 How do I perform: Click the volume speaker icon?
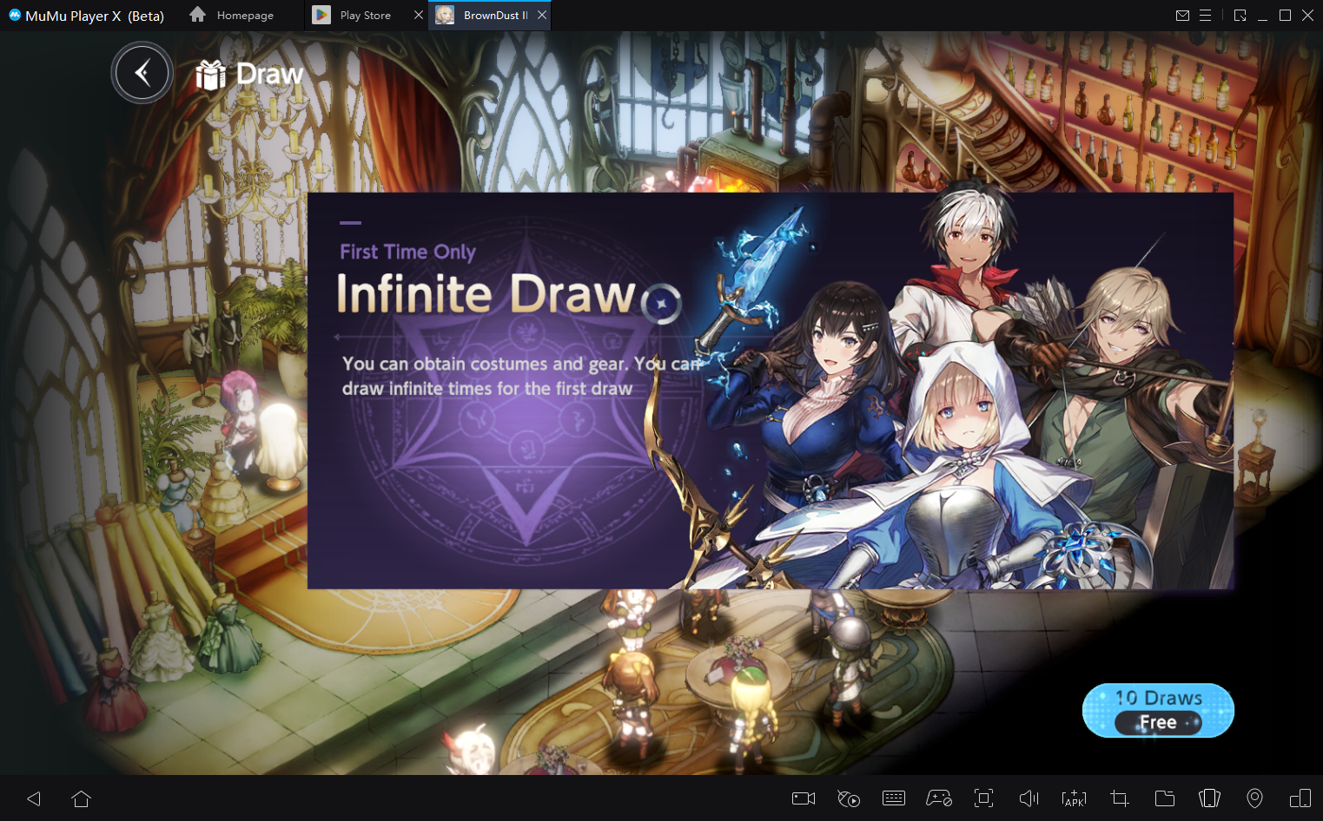(x=1029, y=798)
